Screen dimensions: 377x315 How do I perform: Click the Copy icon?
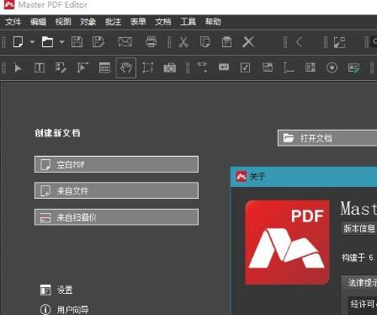click(x=205, y=42)
